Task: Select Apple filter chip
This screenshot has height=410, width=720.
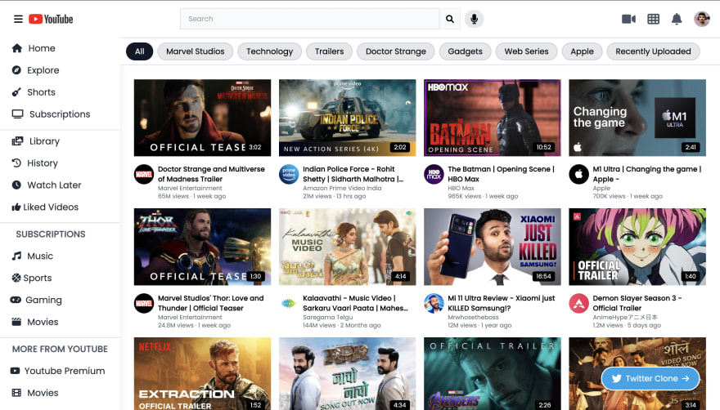Action: pos(583,51)
